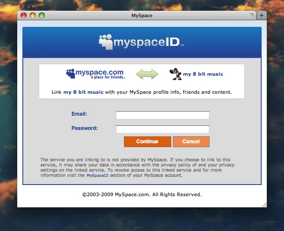Open the MySpaceID link in the disclaimer
This screenshot has width=284, height=231.
[x=97, y=176]
